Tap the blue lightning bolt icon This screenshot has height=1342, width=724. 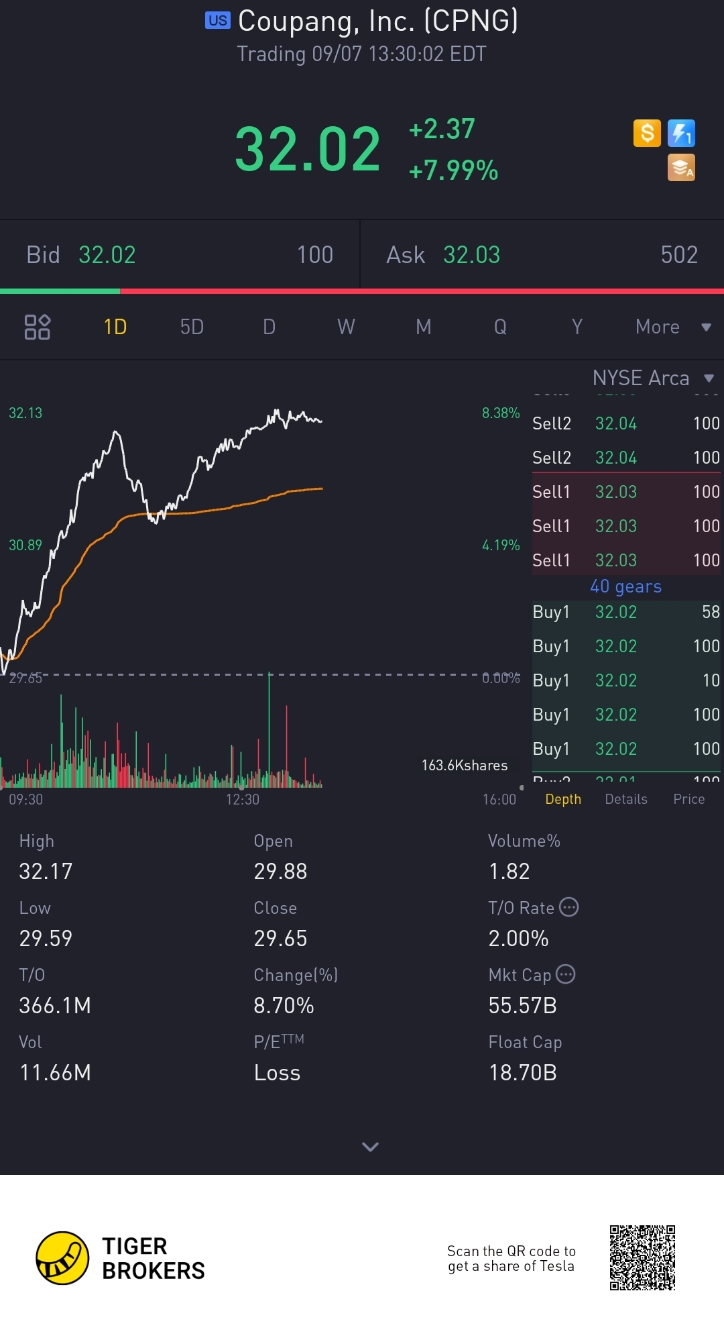click(681, 133)
